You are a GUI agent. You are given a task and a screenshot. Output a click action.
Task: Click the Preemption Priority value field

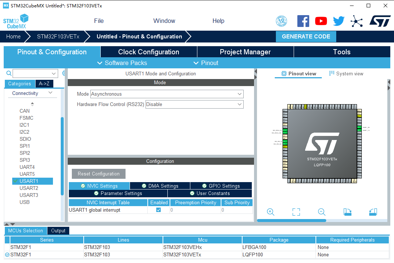(196, 210)
